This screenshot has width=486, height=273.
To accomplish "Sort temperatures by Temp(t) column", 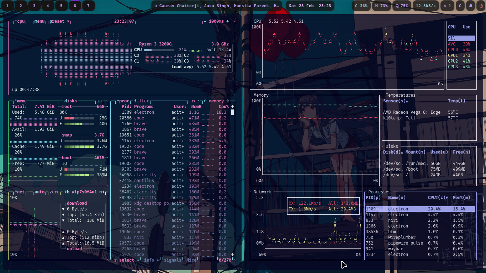I will click(x=456, y=101).
